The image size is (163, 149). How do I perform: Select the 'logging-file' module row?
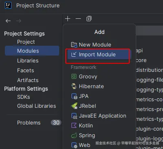pyautogui.click(x=149, y=80)
